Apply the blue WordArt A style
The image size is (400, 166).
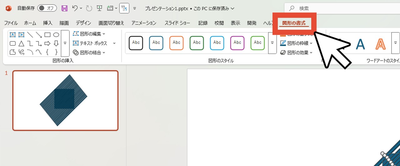click(360, 44)
